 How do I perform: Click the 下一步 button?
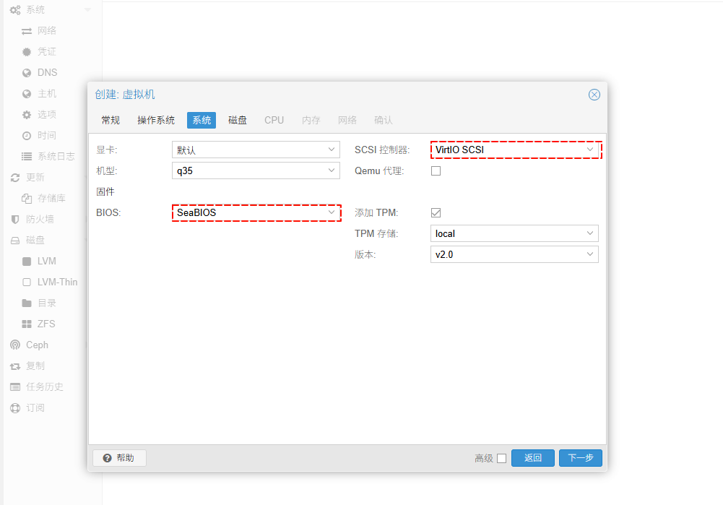[x=580, y=458]
